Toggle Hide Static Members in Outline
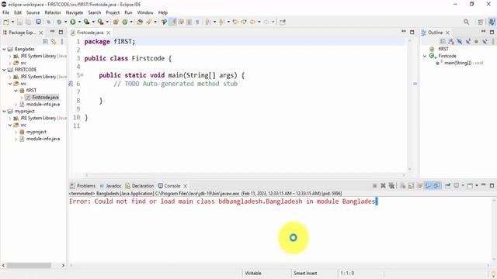The height and width of the screenshot is (279, 497). (467, 42)
